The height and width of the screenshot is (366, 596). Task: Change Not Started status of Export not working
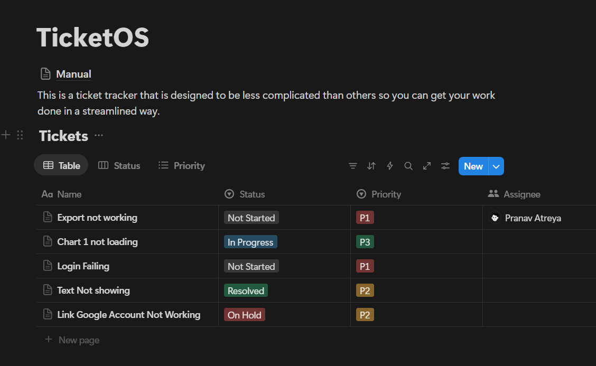(x=252, y=218)
